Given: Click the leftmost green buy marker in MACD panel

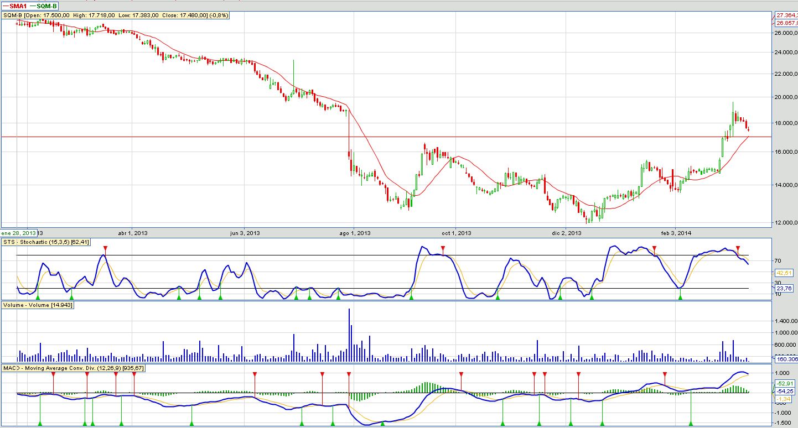Looking at the screenshot, I should (40, 424).
